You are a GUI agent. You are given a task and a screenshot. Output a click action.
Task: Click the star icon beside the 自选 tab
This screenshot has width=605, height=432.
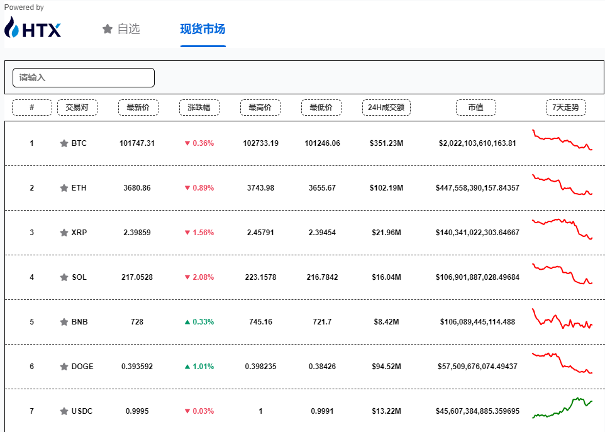[x=107, y=28]
